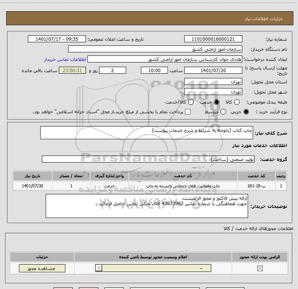Click the remaining time field 23:50:31
This screenshot has height=289, width=298.
click(x=72, y=70)
